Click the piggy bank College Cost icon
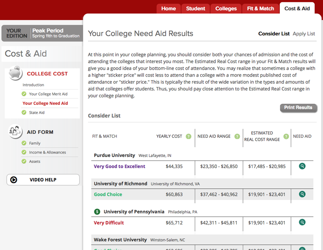 point(15,73)
